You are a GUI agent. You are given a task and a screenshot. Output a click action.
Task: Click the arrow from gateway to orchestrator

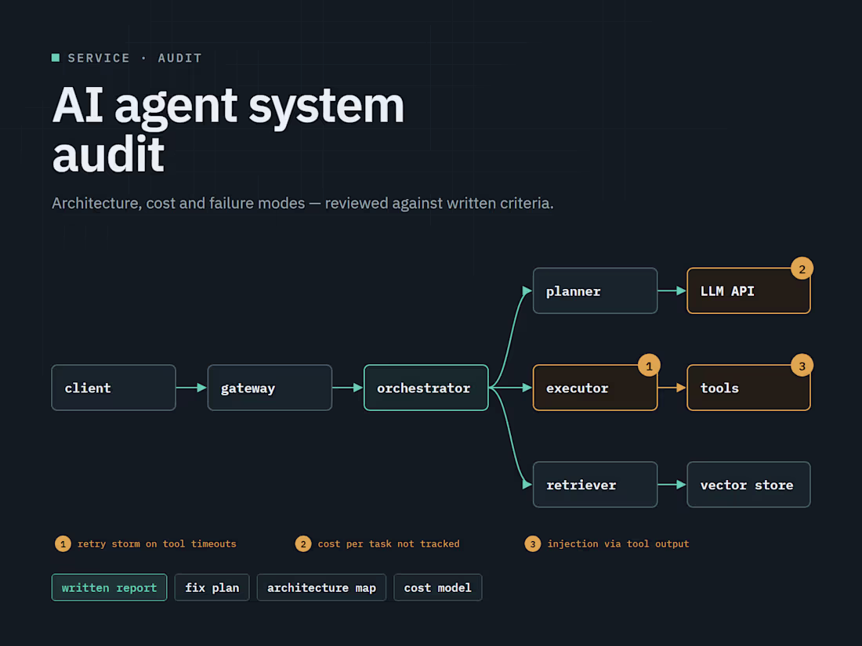click(x=347, y=388)
